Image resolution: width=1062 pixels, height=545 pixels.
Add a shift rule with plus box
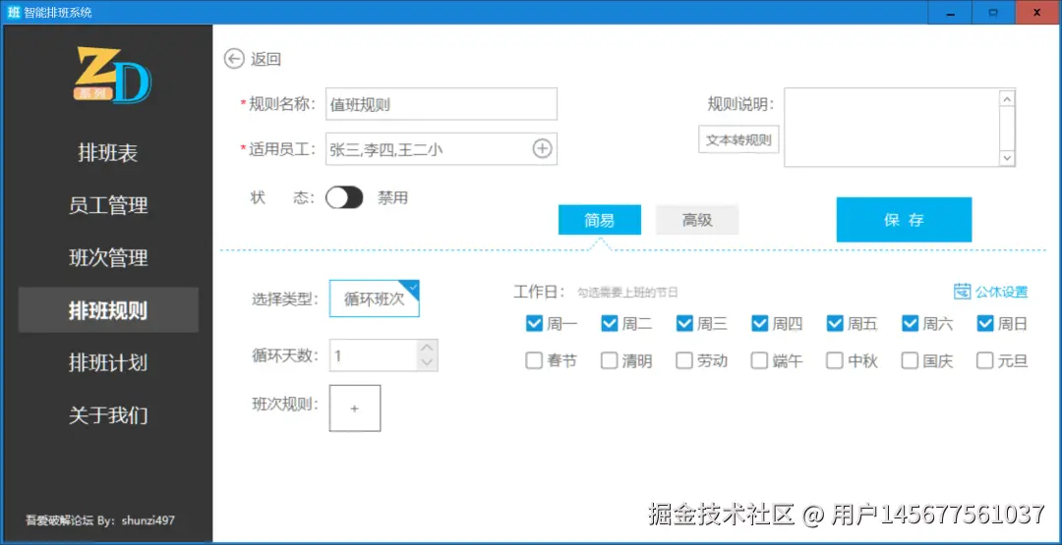pos(355,409)
